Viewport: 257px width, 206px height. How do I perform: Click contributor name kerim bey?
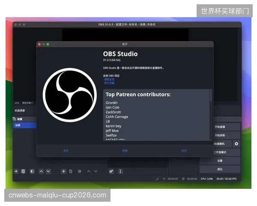pos(114,126)
